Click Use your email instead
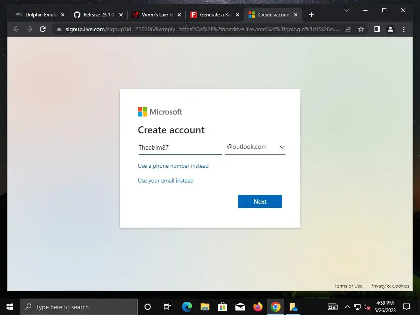 point(166,180)
